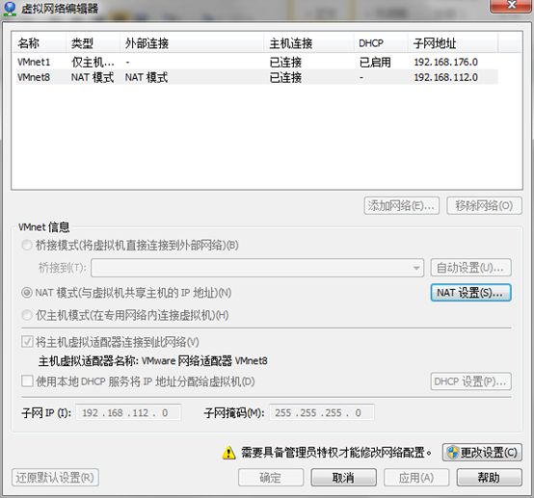Enable 使用本地 DHCP 服务 checkbox

pyautogui.click(x=27, y=381)
